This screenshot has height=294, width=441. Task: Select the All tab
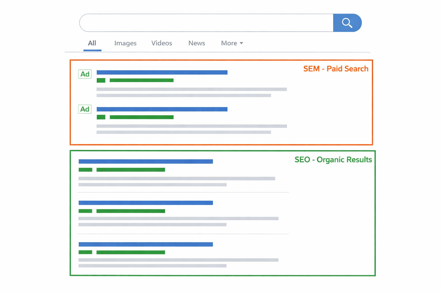tap(92, 43)
